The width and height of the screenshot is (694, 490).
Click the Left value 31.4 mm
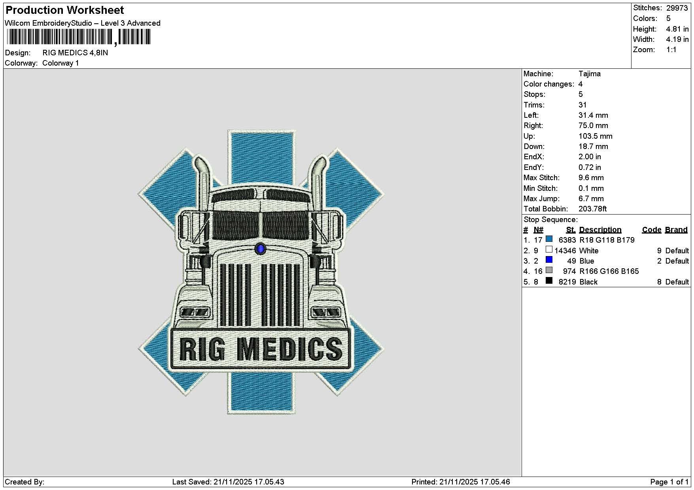(593, 115)
